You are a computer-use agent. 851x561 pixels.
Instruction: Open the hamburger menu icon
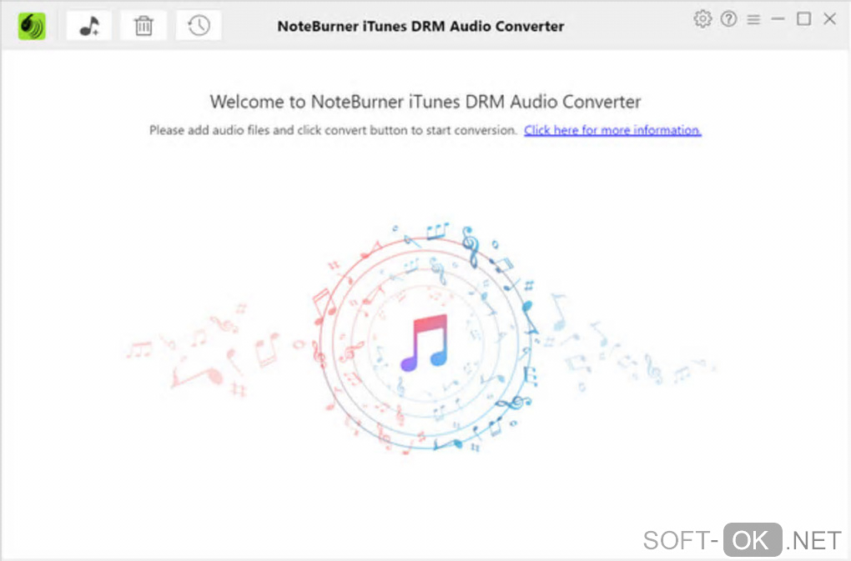pyautogui.click(x=753, y=19)
